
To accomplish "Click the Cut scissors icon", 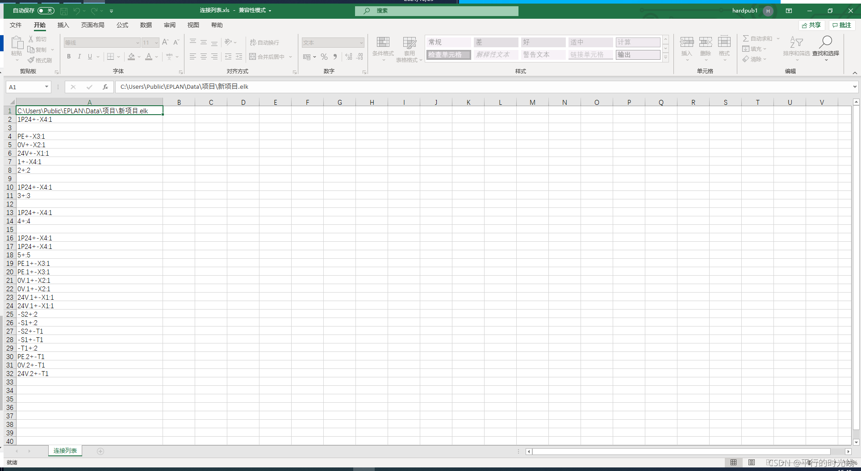I will (x=31, y=39).
